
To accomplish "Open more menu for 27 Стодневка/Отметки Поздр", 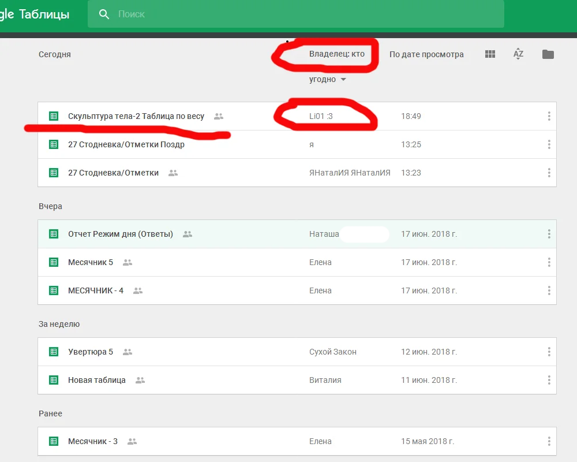I will (x=549, y=144).
